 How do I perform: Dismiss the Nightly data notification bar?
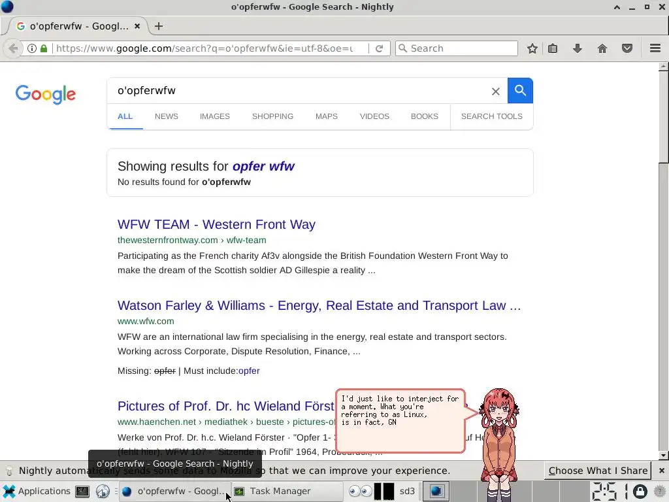661,471
